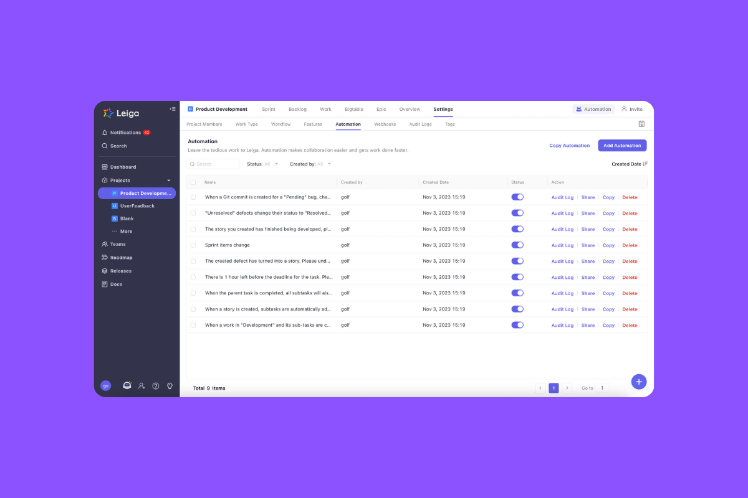Screen dimensions: 748x498
Task: Open the Backlog tab at the top
Action: coord(297,109)
